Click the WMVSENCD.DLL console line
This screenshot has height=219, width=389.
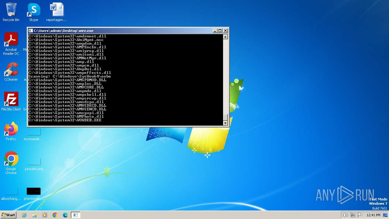67,109
